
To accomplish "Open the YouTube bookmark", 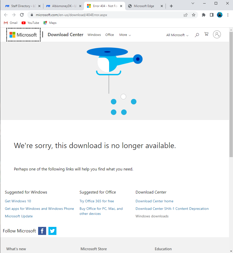I will click(x=30, y=23).
